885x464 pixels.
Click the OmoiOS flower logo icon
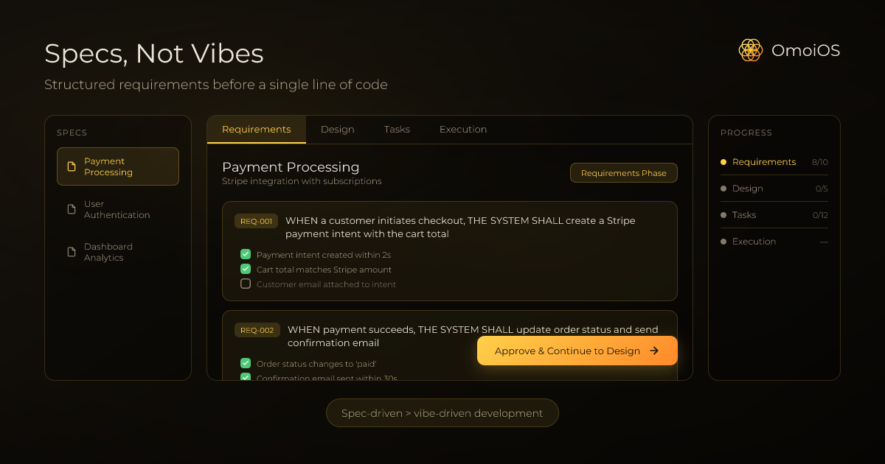pos(750,50)
